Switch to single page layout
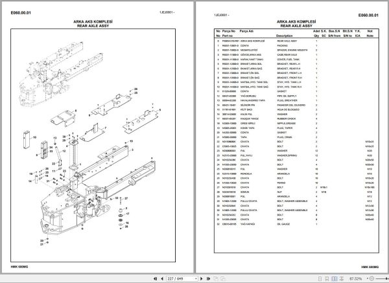Image resolution: width=389 pixels, height=283 pixels. 320,278
